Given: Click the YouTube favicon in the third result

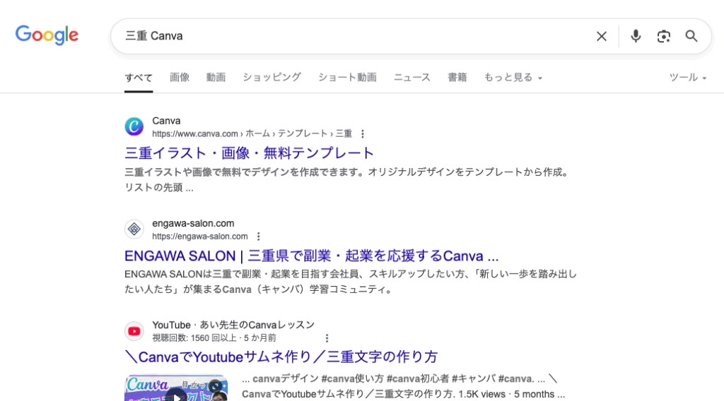Looking at the screenshot, I should [x=134, y=331].
